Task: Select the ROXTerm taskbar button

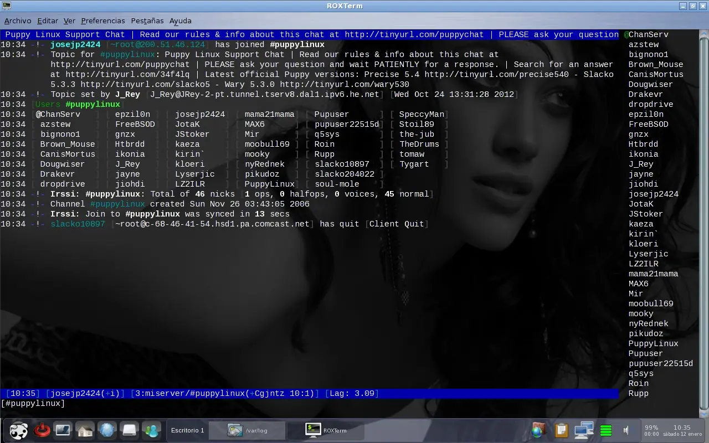Action: (x=327, y=430)
